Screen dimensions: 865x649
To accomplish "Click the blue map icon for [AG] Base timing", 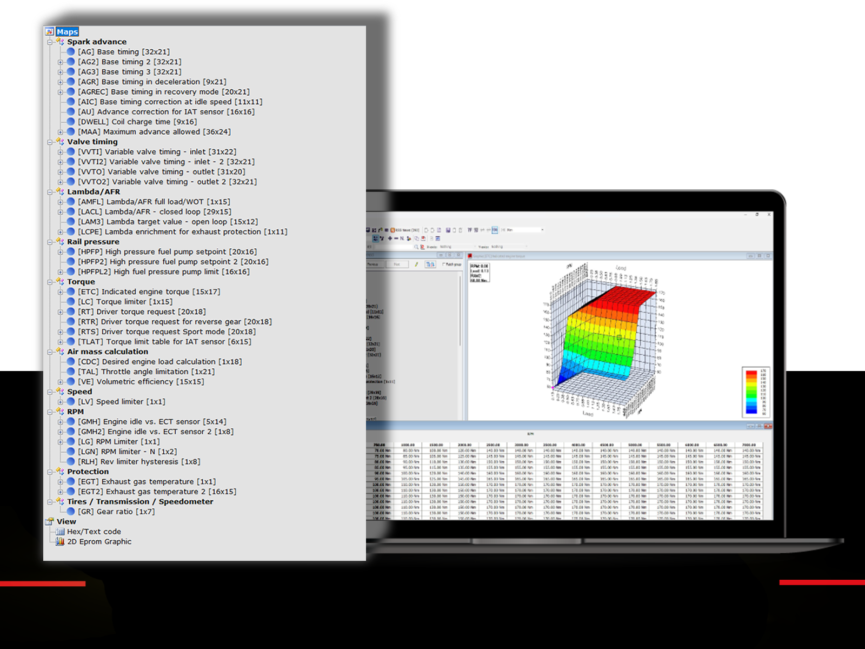I will [x=70, y=52].
